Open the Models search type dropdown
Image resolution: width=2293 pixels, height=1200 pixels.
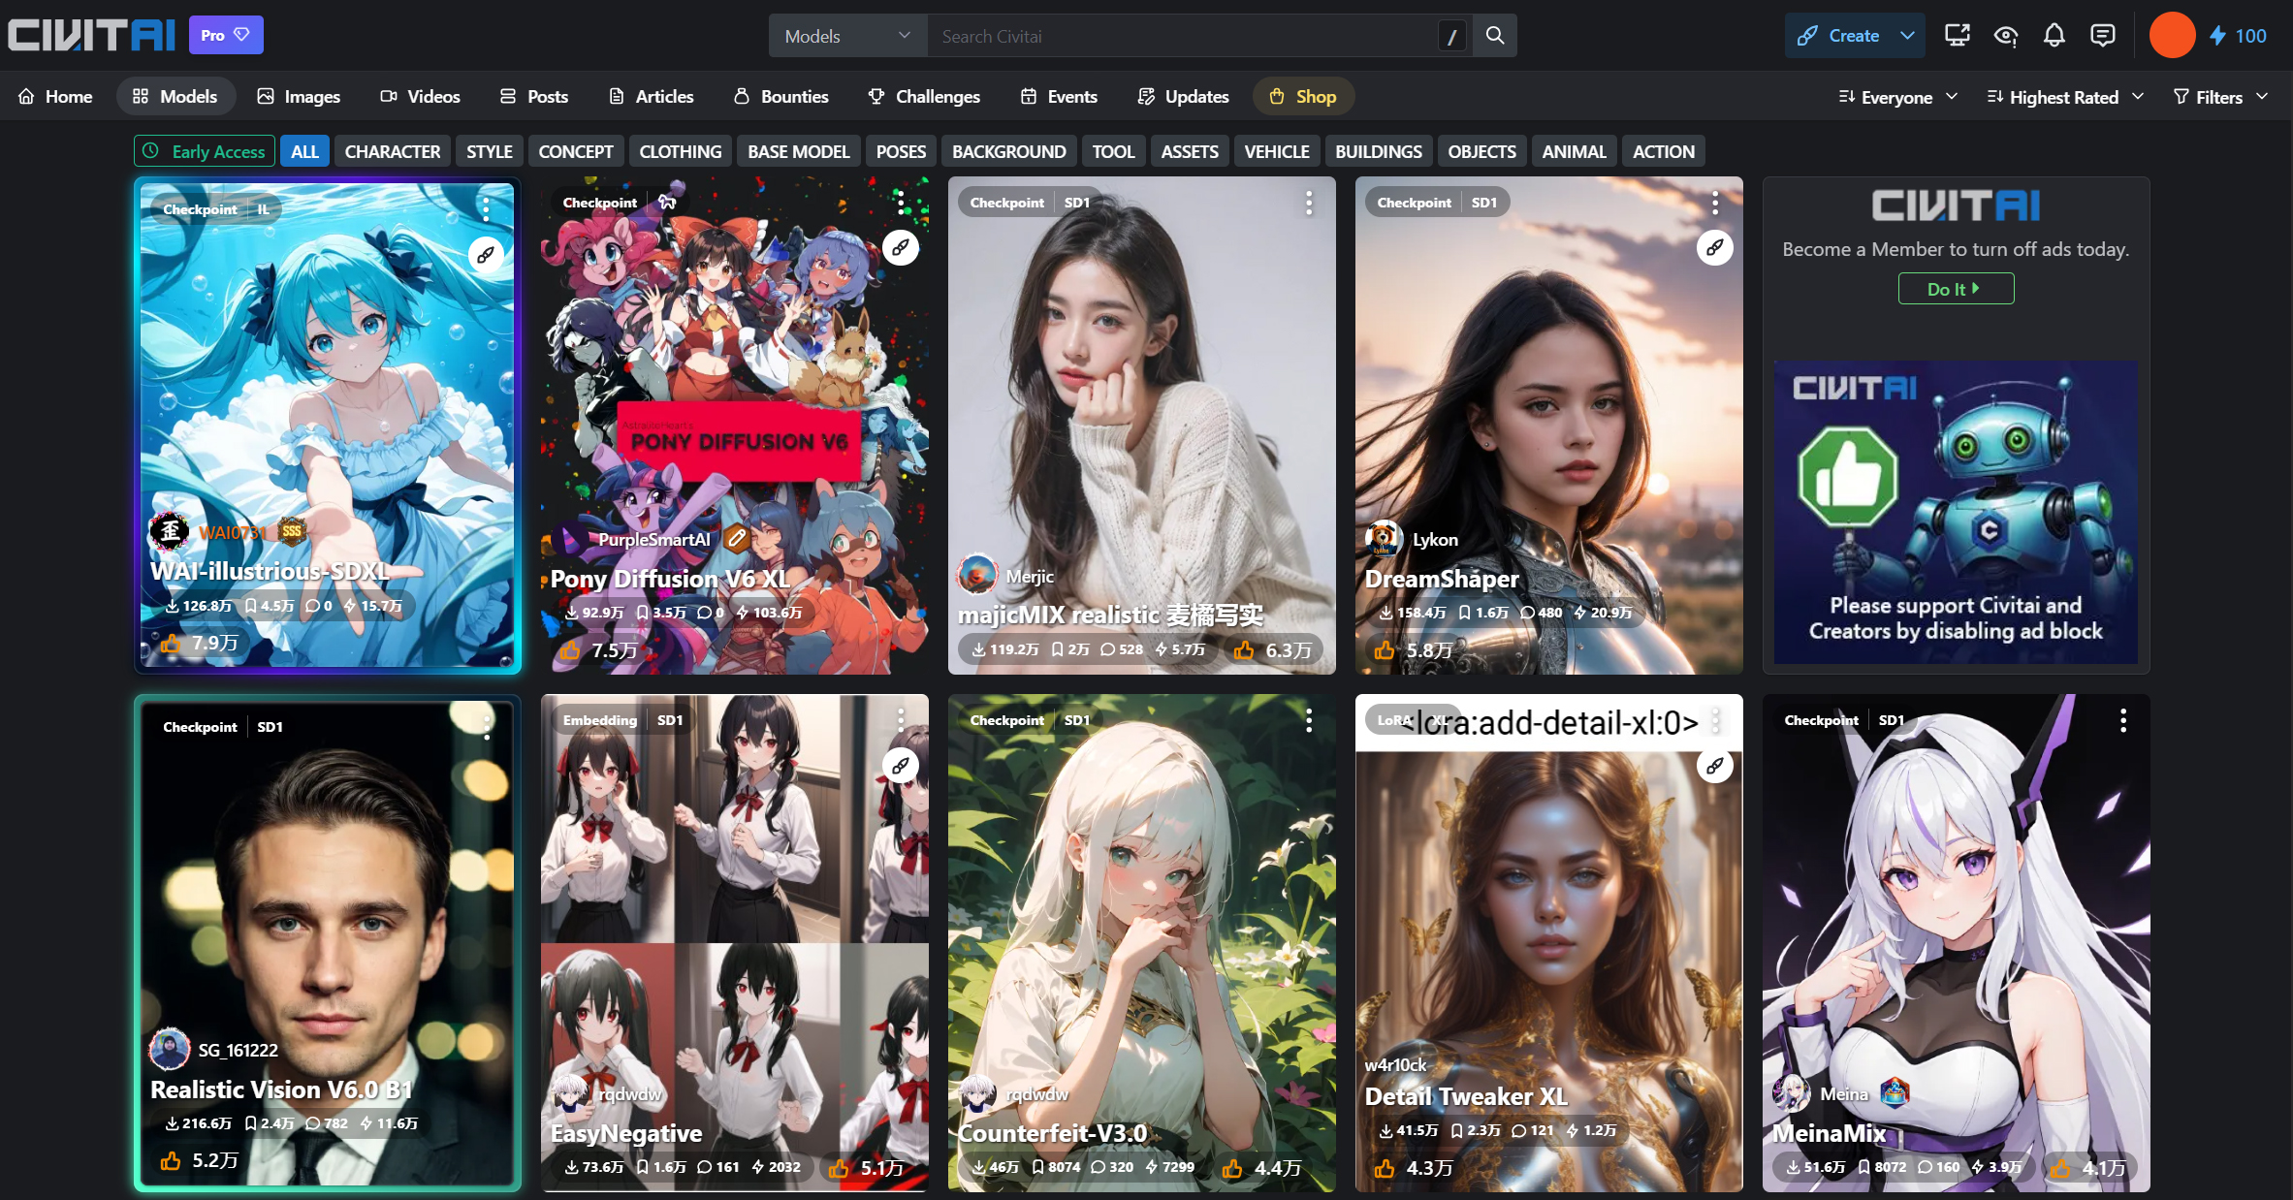(847, 36)
